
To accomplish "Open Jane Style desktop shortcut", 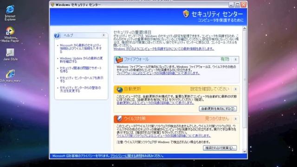I will (x=10, y=55).
